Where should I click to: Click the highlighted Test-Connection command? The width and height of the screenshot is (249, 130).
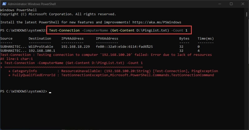pyautogui.click(x=118, y=30)
